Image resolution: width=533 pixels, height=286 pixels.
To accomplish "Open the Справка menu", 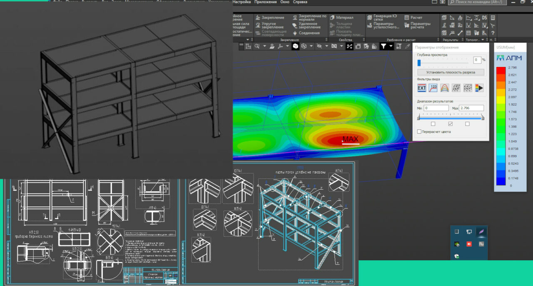I will coord(300,2).
